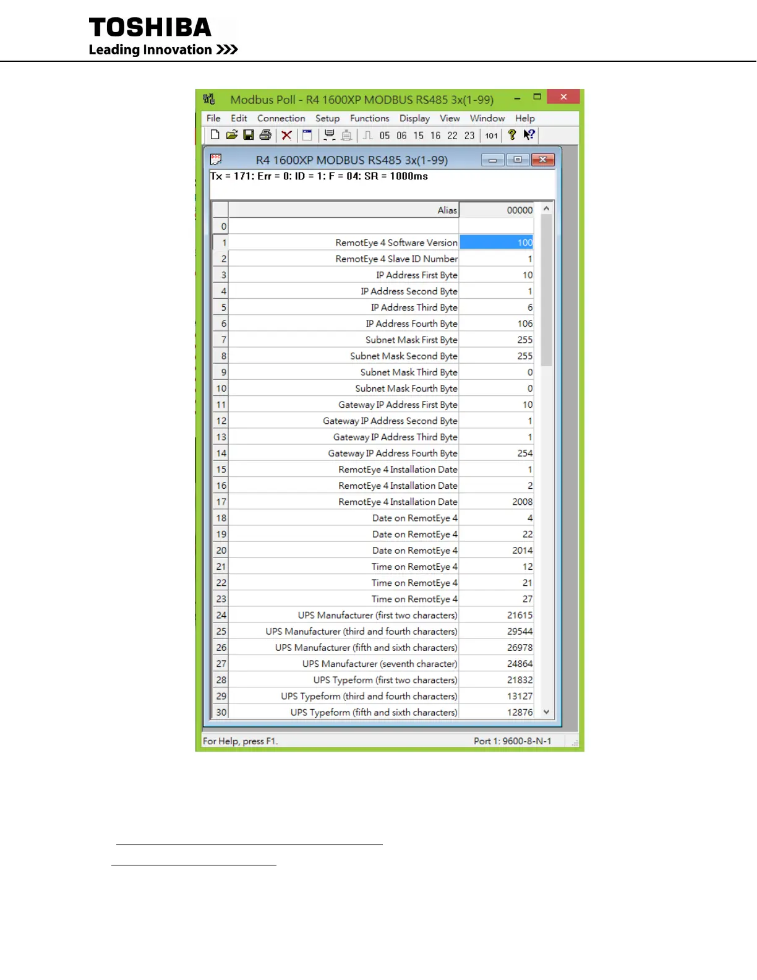Click value 2014 in row 20
757x980 pixels.
(497, 550)
